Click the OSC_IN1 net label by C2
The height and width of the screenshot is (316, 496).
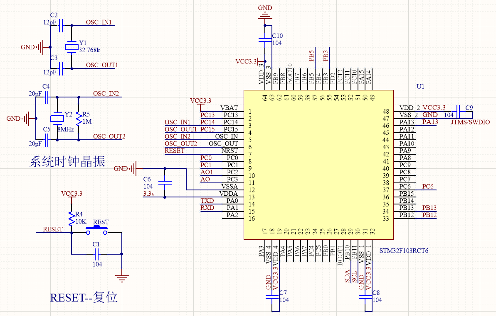[x=99, y=22]
